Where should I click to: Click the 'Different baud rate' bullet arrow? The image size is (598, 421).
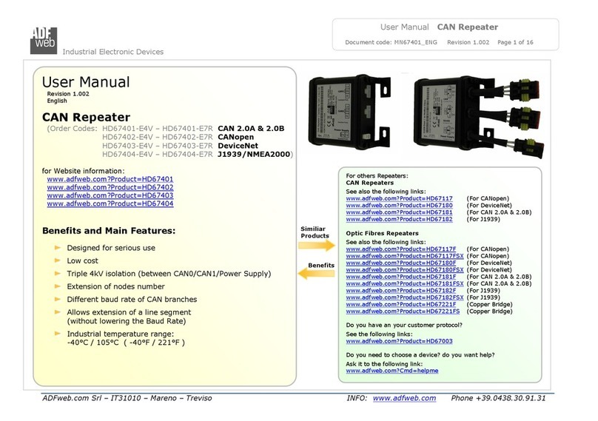[x=58, y=299]
